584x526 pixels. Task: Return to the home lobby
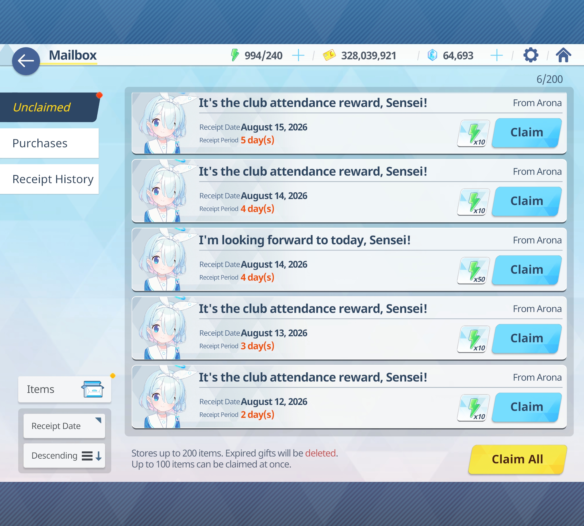[563, 55]
